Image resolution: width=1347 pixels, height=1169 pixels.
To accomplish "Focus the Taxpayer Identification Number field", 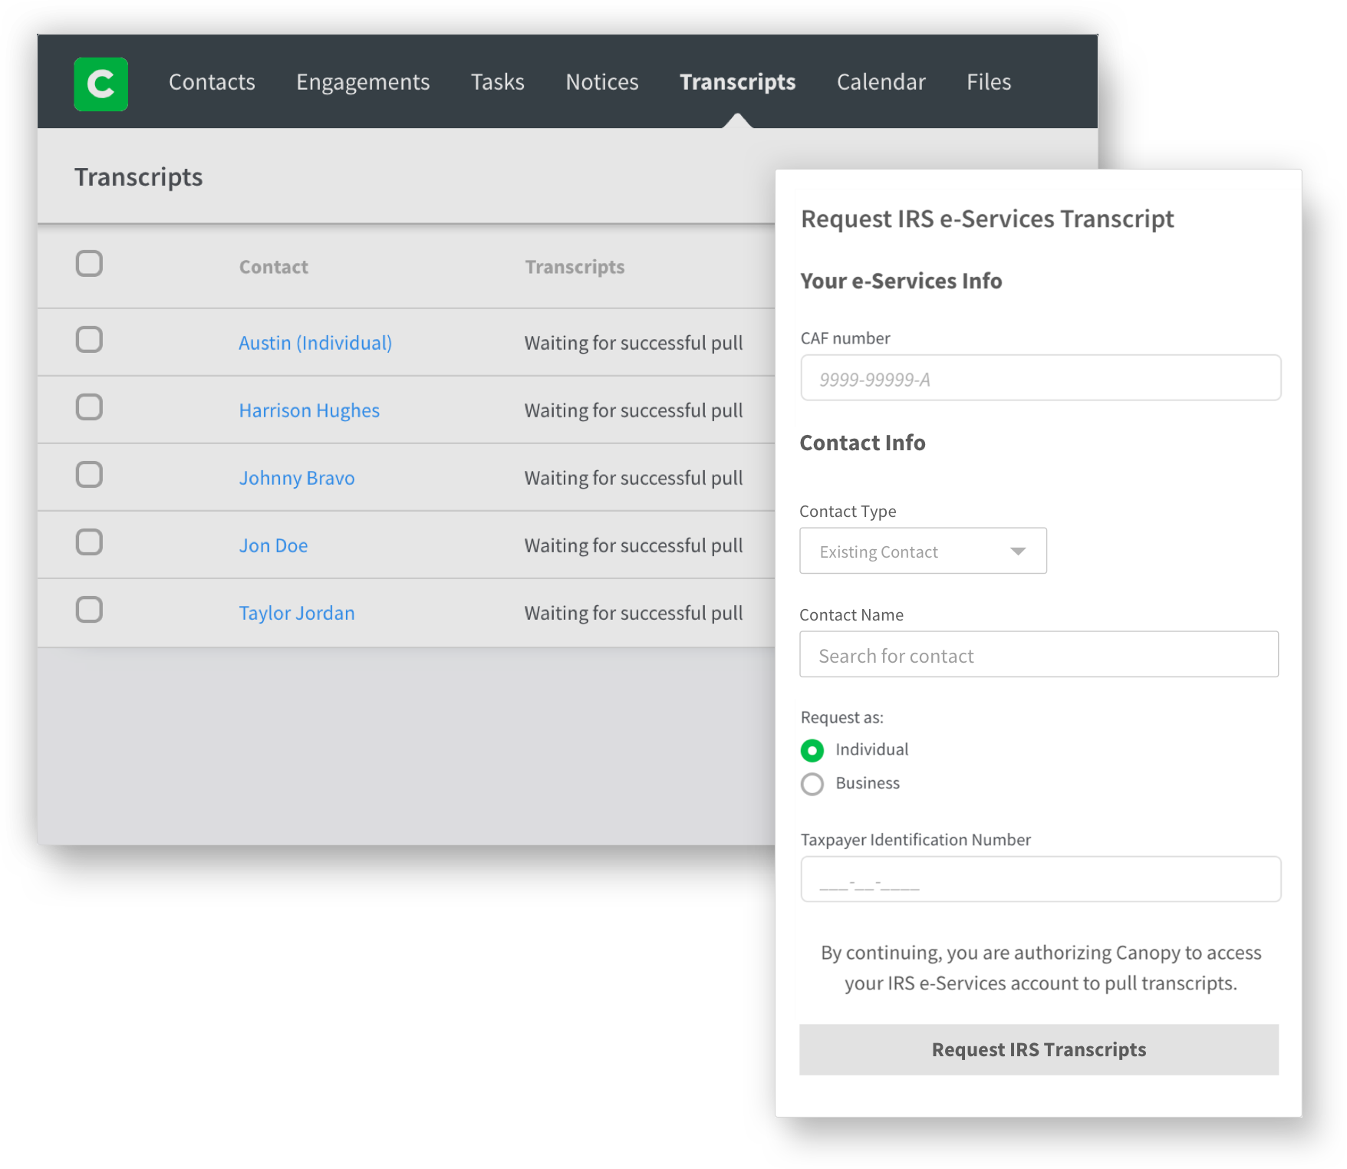I will [x=1039, y=878].
